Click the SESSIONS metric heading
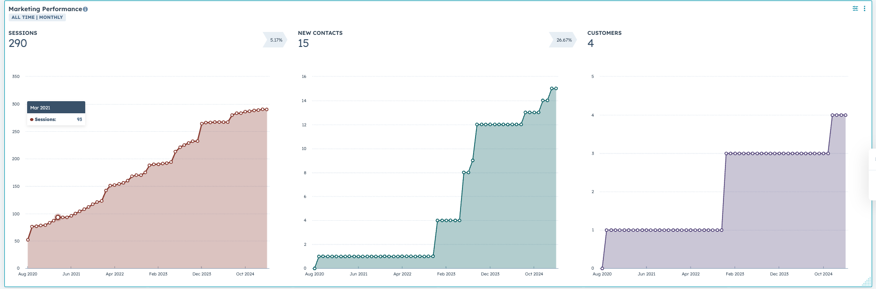Image resolution: width=876 pixels, height=289 pixels. [x=23, y=33]
